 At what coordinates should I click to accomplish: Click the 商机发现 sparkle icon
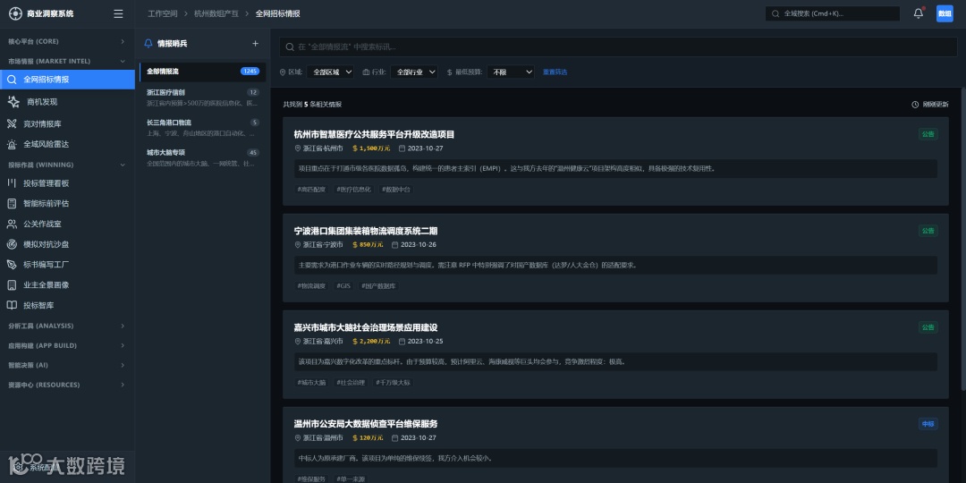coord(13,102)
